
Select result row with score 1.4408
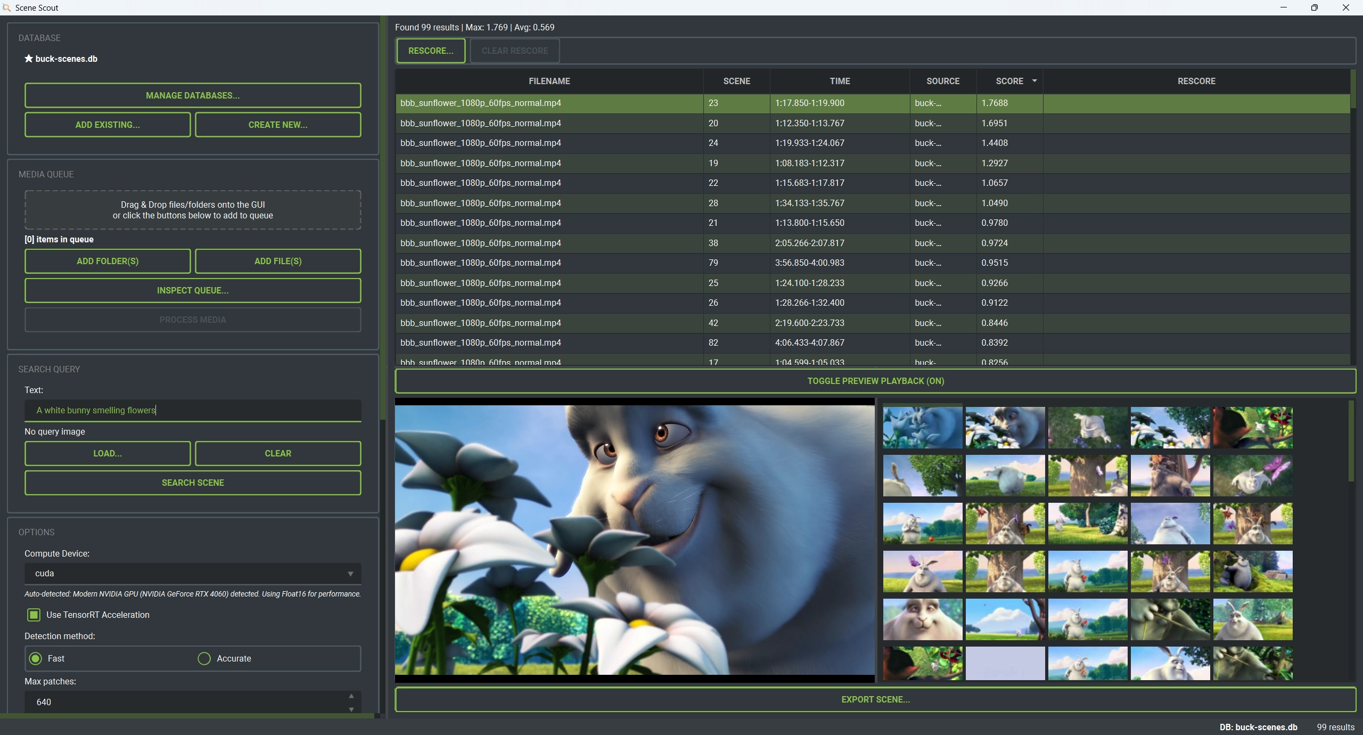tap(873, 143)
